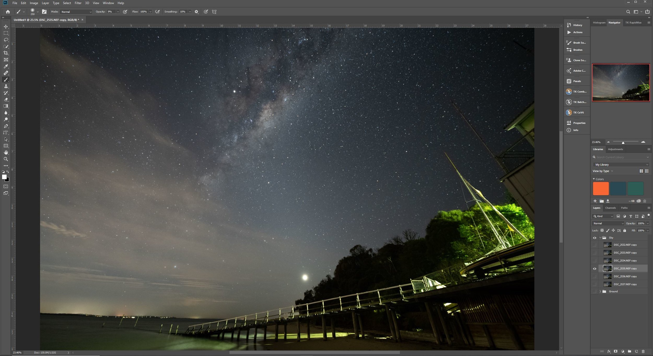Open the Smoothing dropdown arrow
This screenshot has width=653, height=356.
(x=190, y=12)
